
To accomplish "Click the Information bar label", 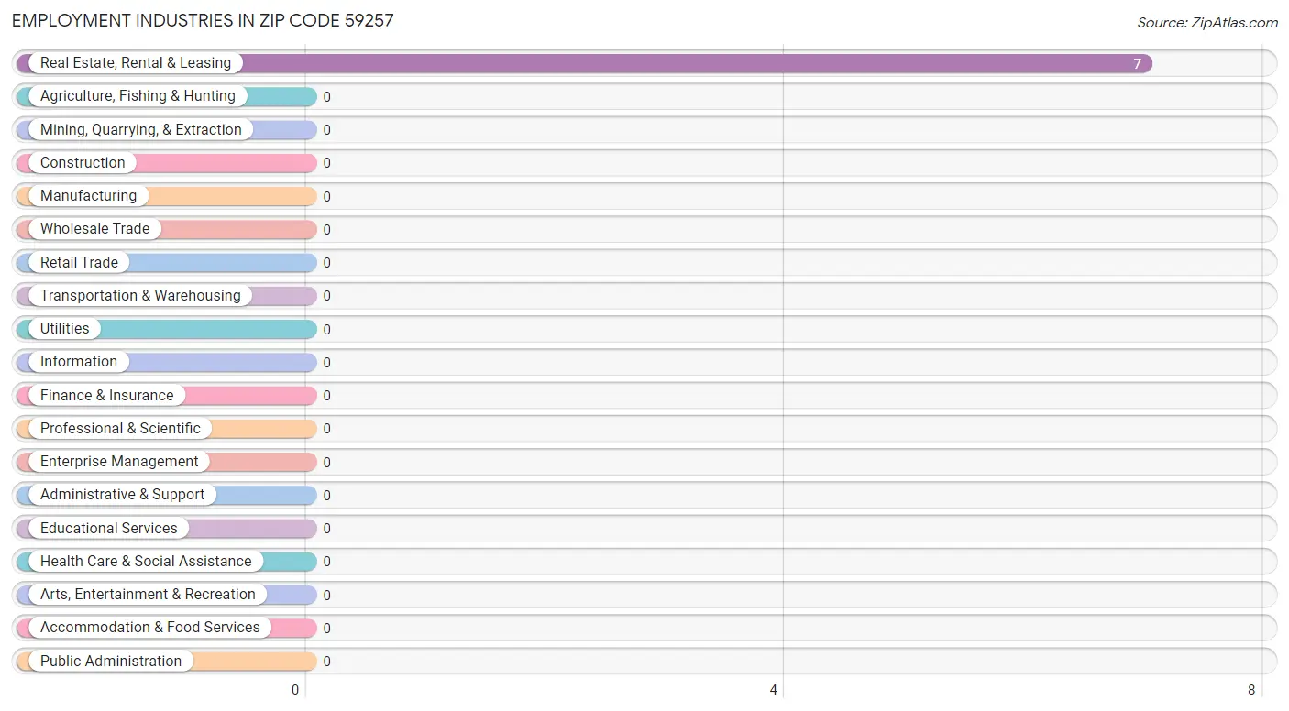I will (79, 362).
